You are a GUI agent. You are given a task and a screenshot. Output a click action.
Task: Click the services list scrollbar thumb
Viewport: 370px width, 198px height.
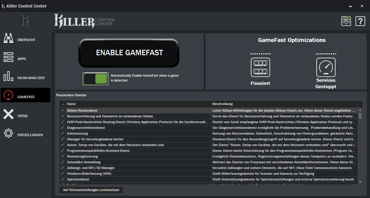(360, 116)
